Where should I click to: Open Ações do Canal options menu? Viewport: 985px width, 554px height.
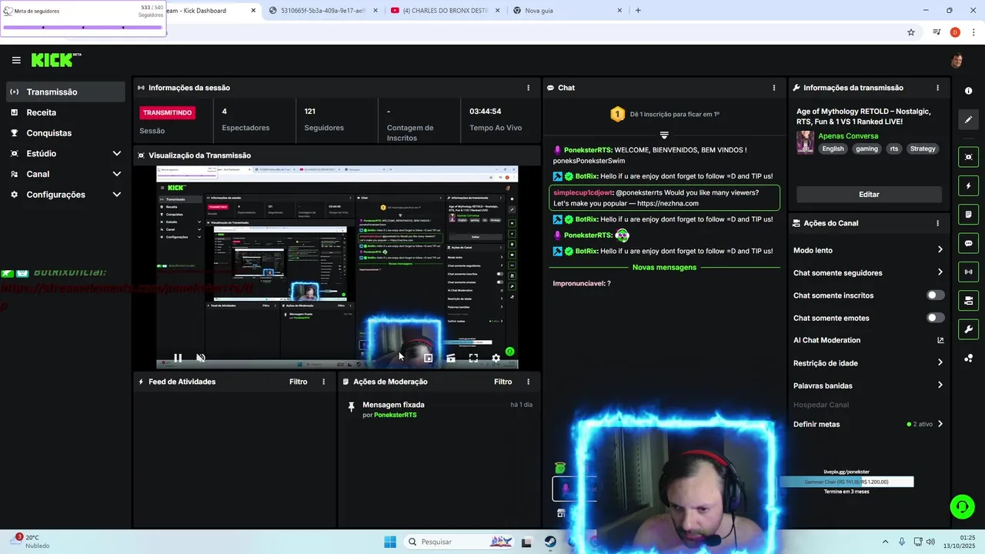tap(937, 223)
